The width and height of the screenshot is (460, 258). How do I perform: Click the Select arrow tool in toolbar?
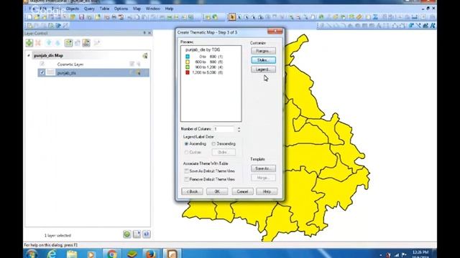coord(231,17)
